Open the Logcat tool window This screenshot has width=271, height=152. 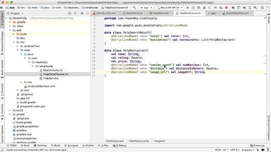click(72, 145)
